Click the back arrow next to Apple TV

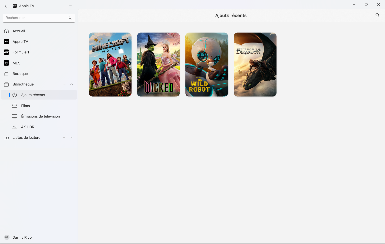(6, 6)
